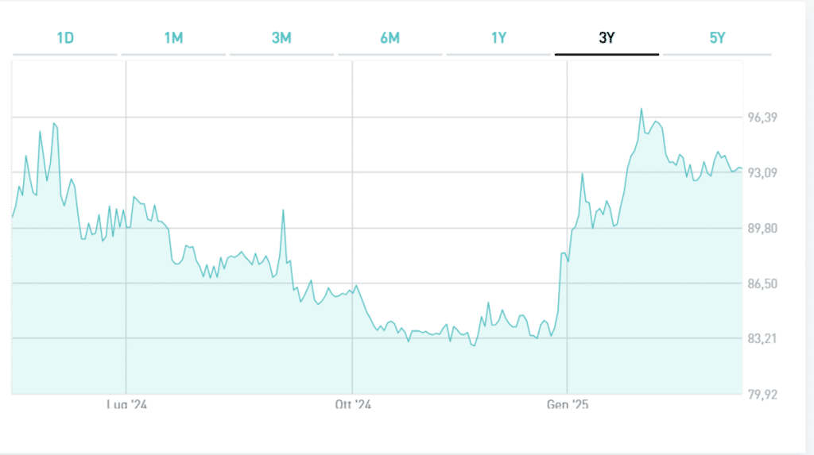Select the Gen '25 date label
Viewport: 814px width, 455px height.
pos(568,405)
